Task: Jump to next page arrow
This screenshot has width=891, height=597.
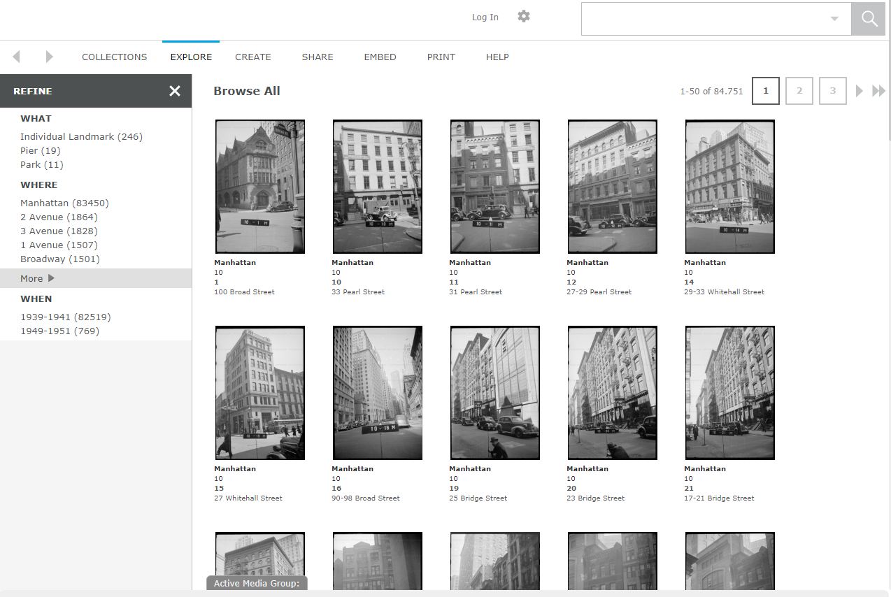Action: (x=860, y=91)
